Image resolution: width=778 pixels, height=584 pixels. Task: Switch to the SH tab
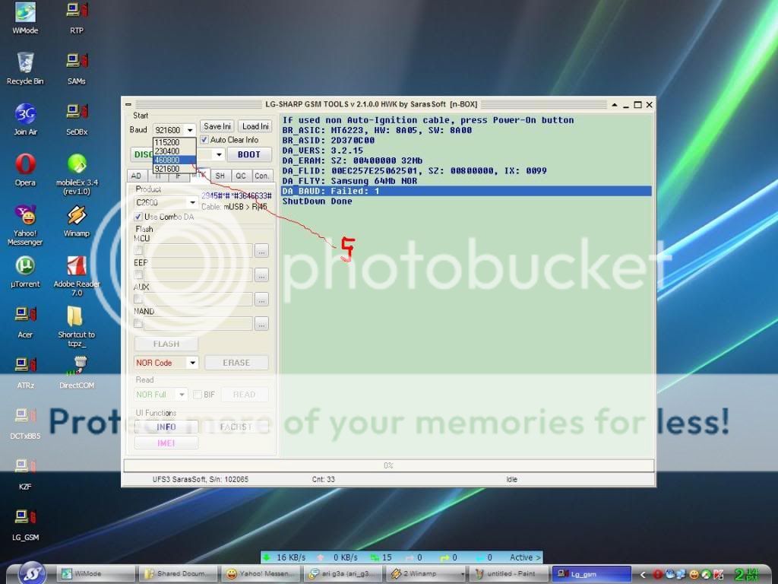220,176
